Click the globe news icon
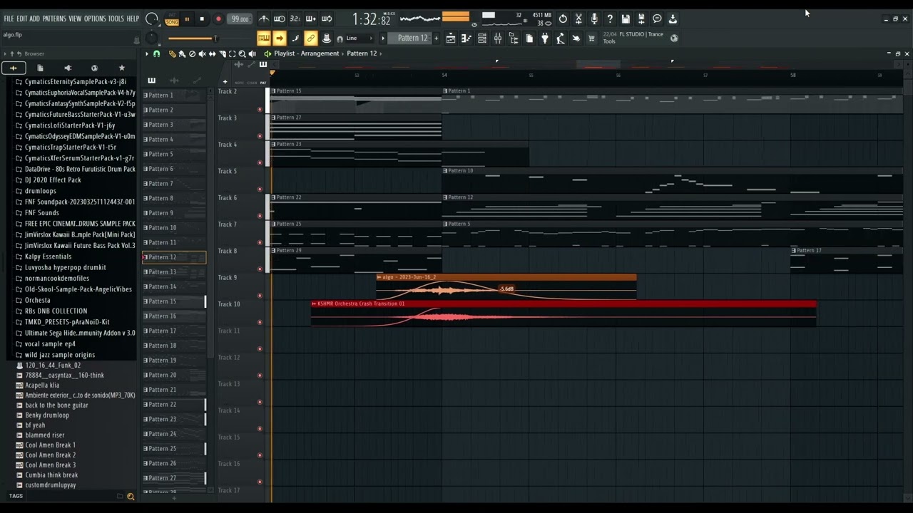913x513 pixels. [674, 38]
